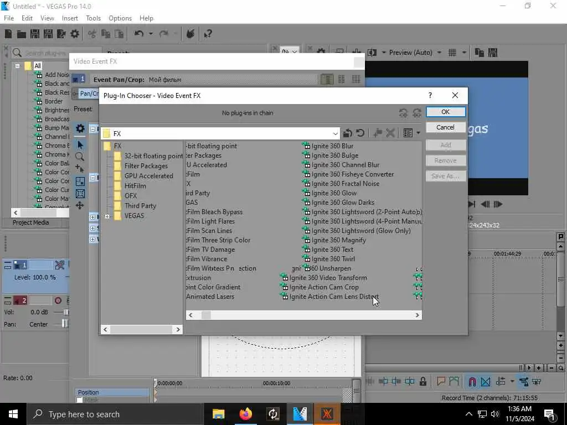Open the View menu
The image size is (567, 425).
(47, 18)
